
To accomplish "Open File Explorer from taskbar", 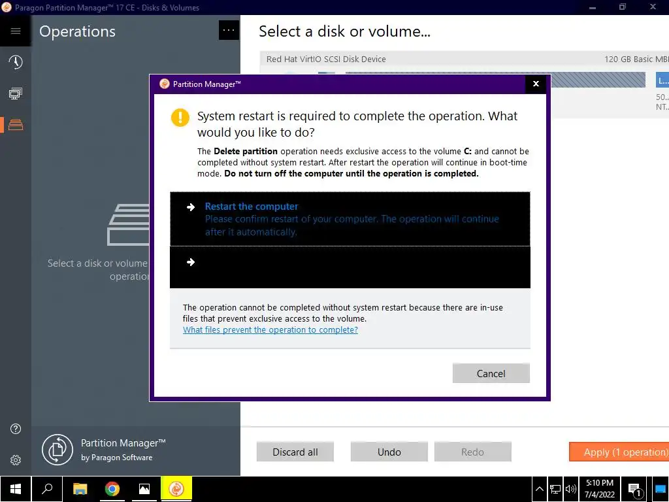I will (80, 489).
